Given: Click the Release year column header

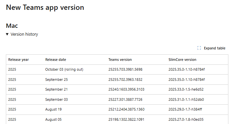Looking at the screenshot, I should coord(18,60).
